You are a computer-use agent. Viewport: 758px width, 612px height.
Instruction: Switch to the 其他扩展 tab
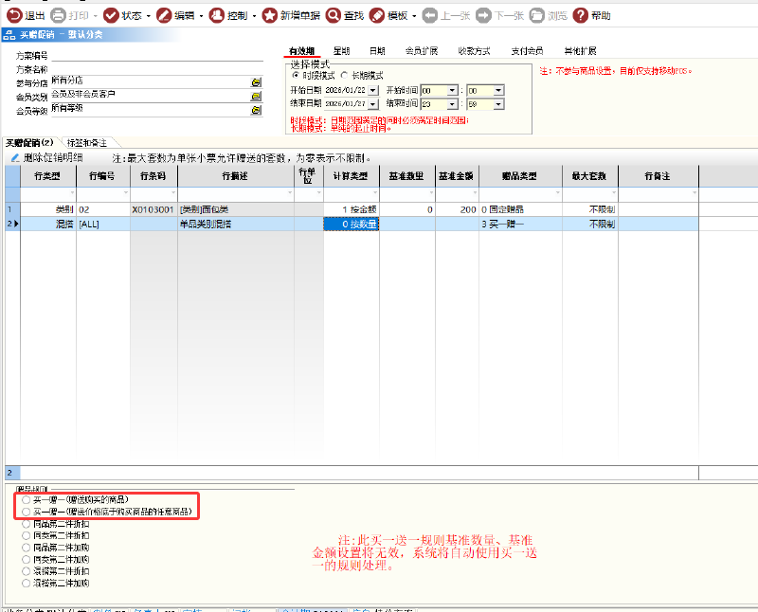[x=580, y=51]
